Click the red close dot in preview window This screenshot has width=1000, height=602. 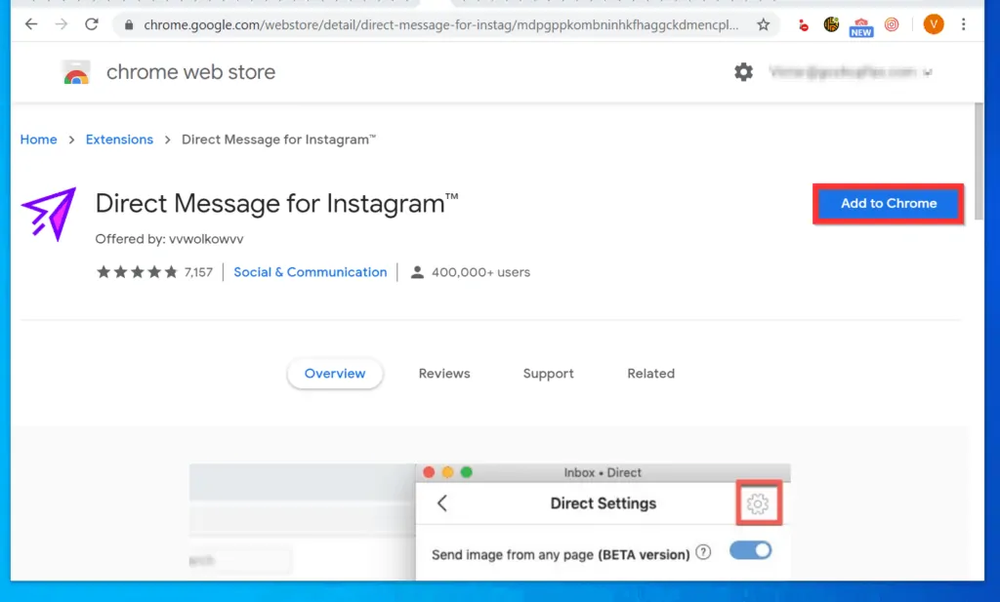(429, 472)
